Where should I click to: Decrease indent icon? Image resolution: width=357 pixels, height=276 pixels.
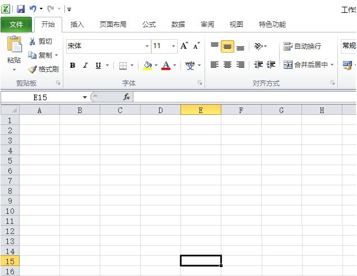click(258, 65)
